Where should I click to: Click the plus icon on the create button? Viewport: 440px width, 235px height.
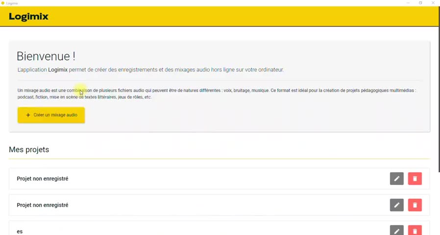[28, 115]
